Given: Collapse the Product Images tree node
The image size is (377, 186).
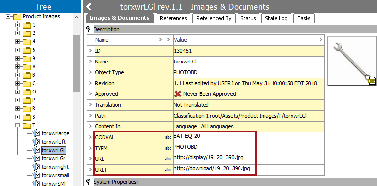Looking at the screenshot, I should [x=8, y=17].
